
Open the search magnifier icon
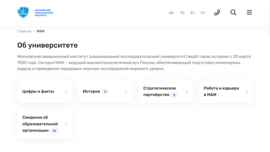click(233, 12)
